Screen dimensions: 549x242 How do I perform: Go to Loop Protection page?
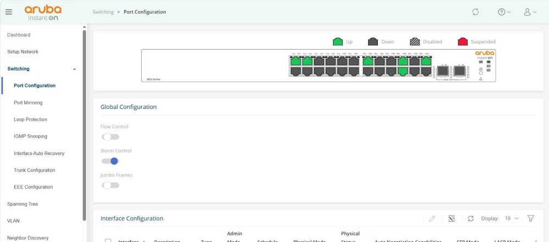tap(30, 119)
